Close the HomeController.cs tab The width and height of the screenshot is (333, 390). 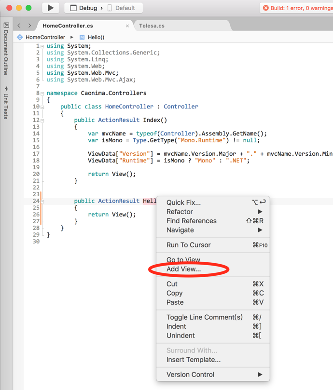coord(127,26)
